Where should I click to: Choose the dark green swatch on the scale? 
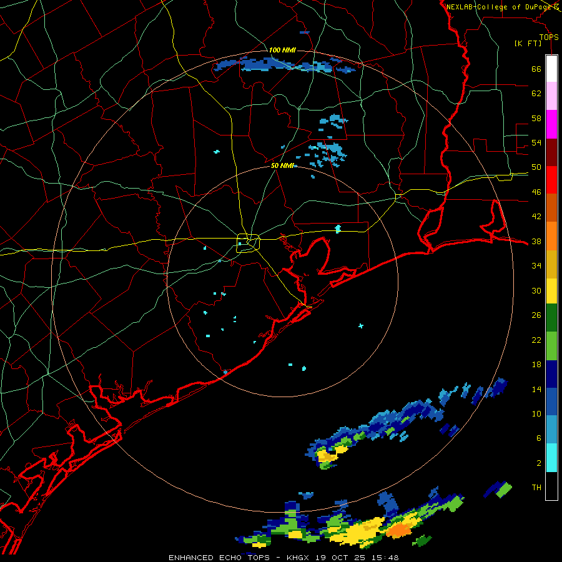[551, 318]
